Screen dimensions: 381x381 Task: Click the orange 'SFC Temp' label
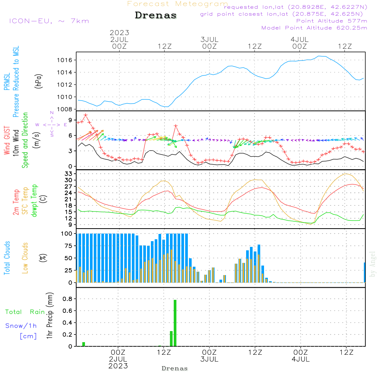[25, 201]
